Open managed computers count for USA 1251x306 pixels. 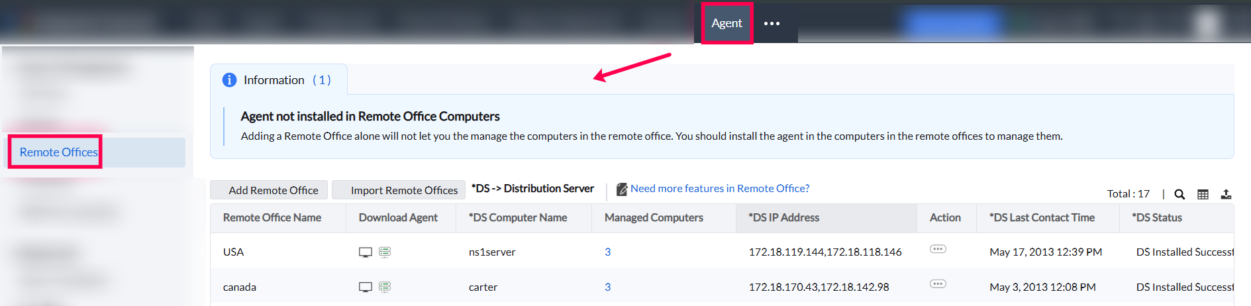point(607,252)
